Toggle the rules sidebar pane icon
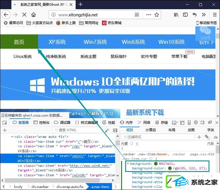Image resolution: width=220 pixels, height=190 pixels. 115,130
